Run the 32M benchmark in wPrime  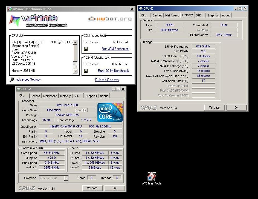115,49
